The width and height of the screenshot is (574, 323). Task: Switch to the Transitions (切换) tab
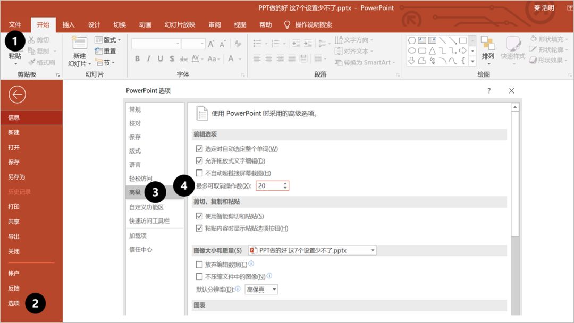coord(120,24)
